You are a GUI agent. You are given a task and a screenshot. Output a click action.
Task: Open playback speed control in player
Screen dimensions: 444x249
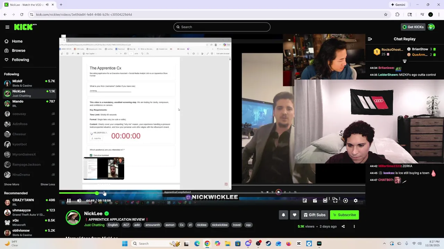pos(345,201)
